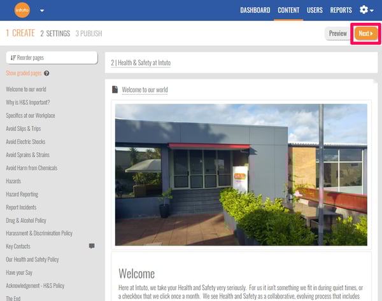Expand dropdown arrow beside Intuto logo
Image resolution: width=382 pixels, height=301 pixels.
[x=42, y=11]
